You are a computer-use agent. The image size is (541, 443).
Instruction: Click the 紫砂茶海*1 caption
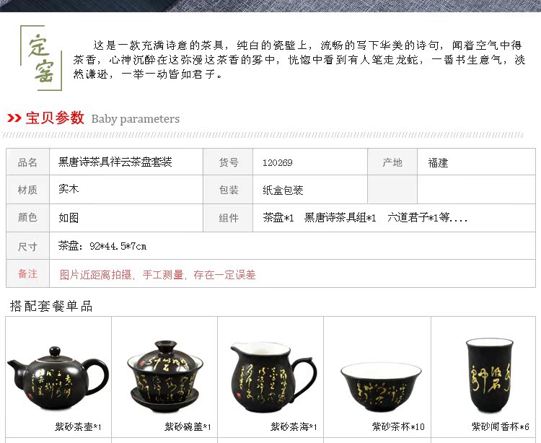(x=294, y=427)
